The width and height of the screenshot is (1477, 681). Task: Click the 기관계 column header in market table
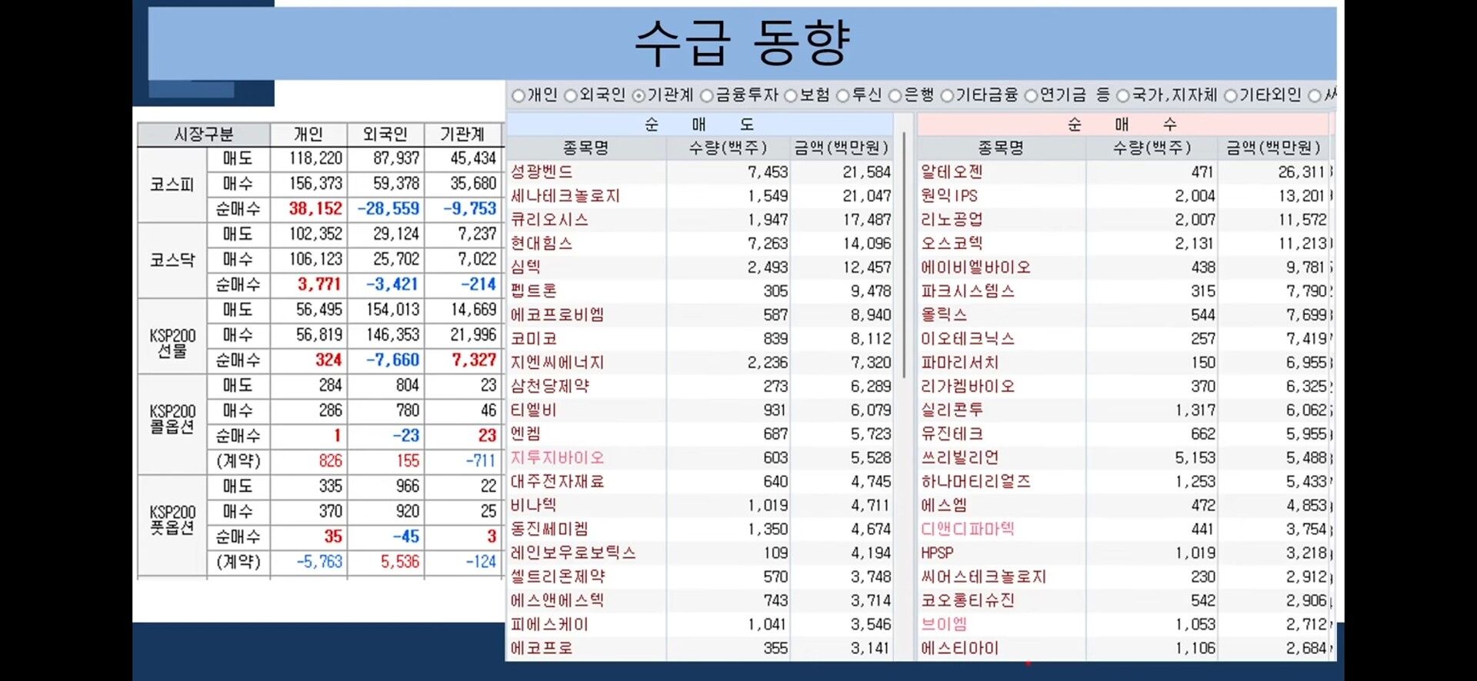click(x=462, y=135)
